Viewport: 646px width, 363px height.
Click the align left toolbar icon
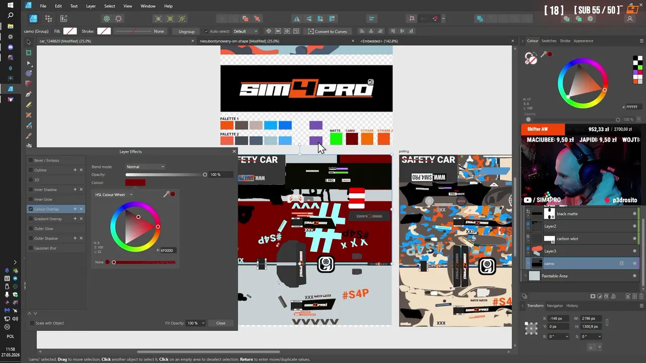[x=372, y=19]
